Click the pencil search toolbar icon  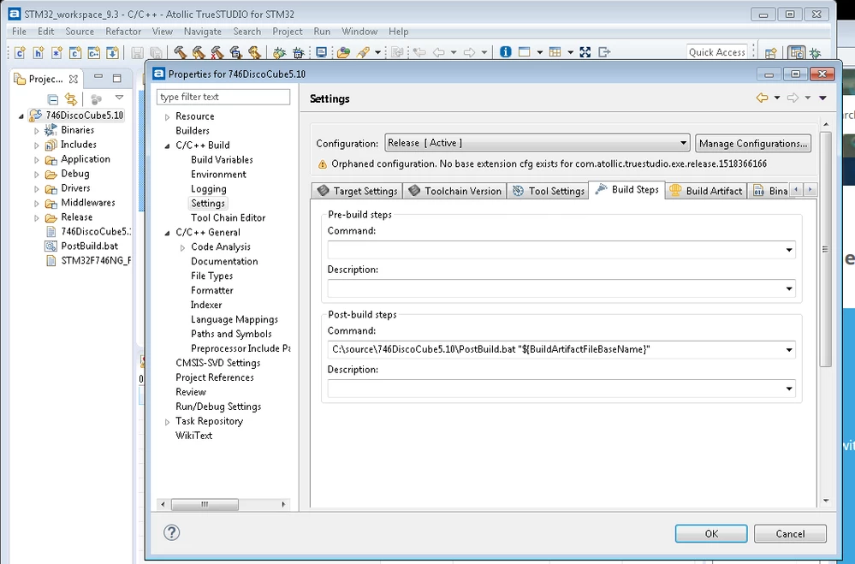[363, 52]
